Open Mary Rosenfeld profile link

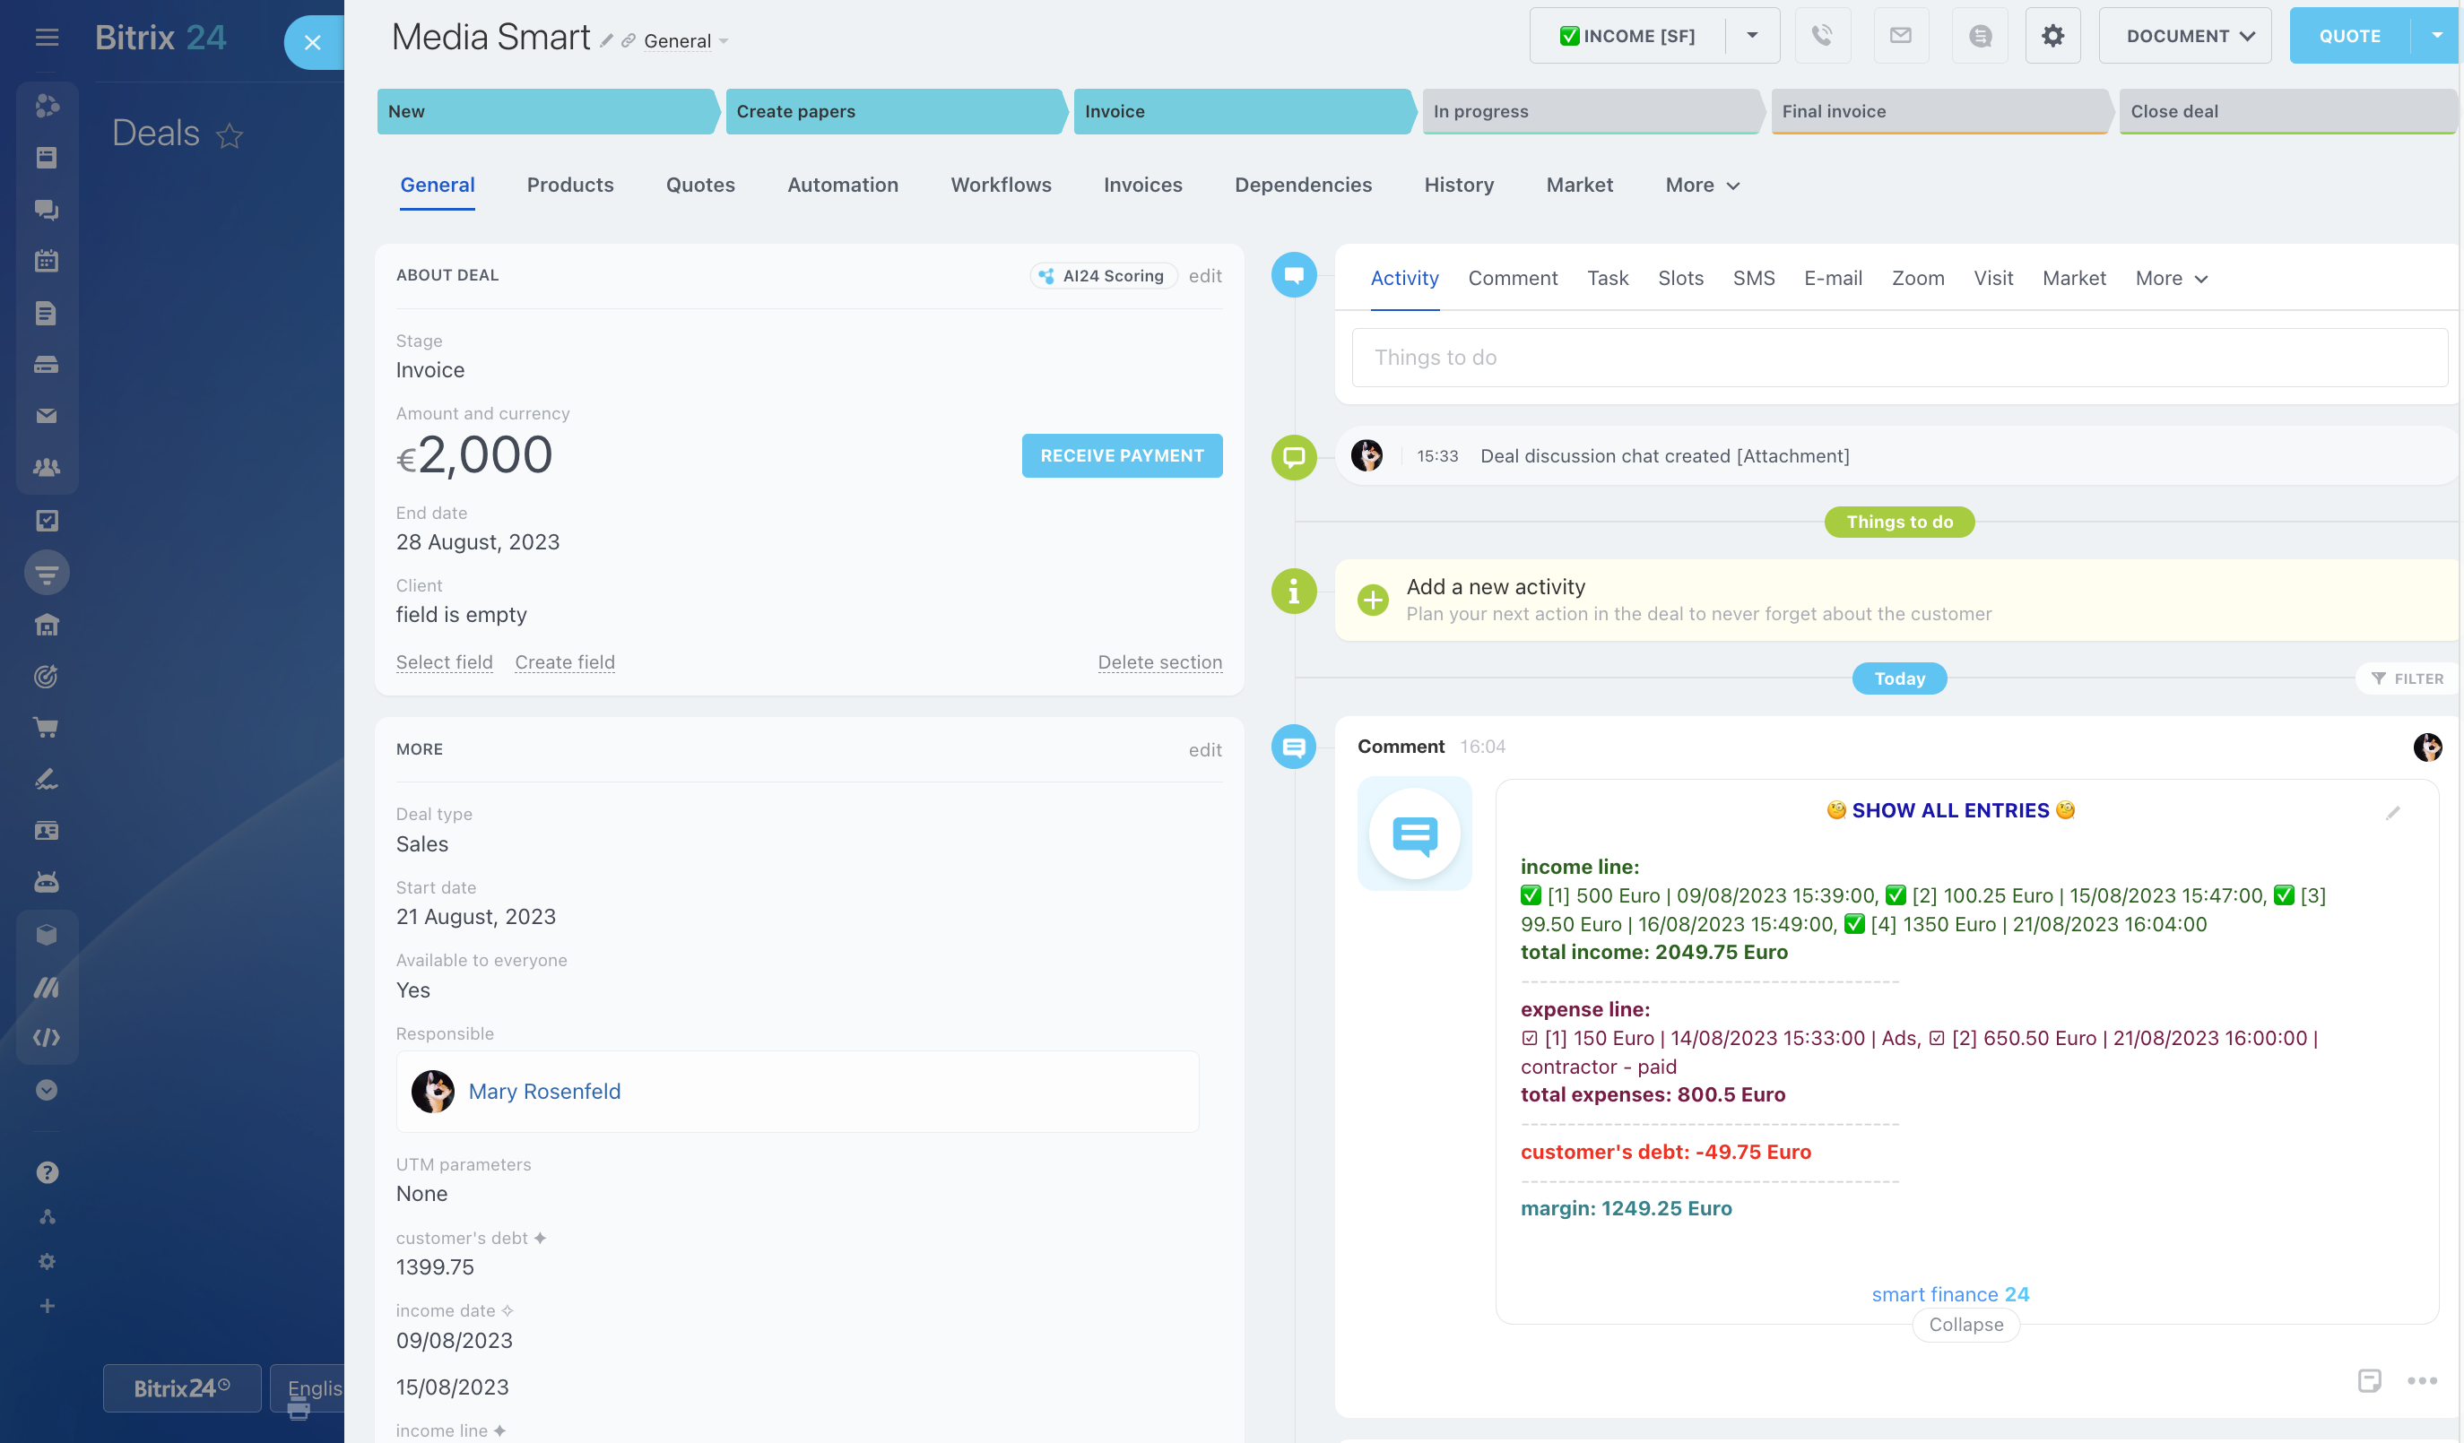[543, 1091]
